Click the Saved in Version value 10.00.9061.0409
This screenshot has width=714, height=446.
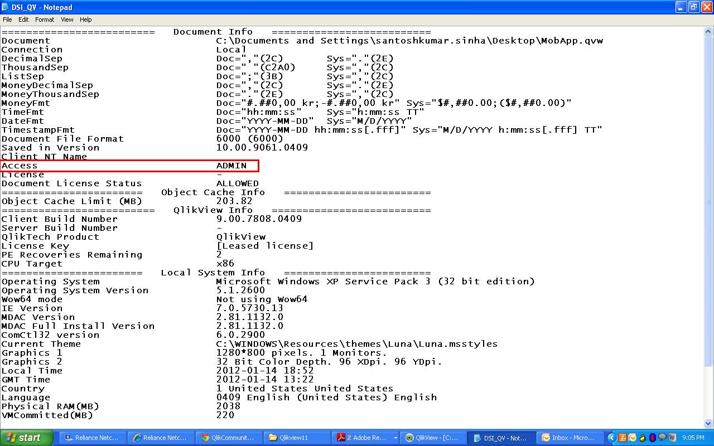262,148
